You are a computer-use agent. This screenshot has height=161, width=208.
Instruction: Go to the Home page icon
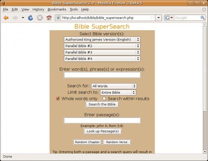pos(49,18)
